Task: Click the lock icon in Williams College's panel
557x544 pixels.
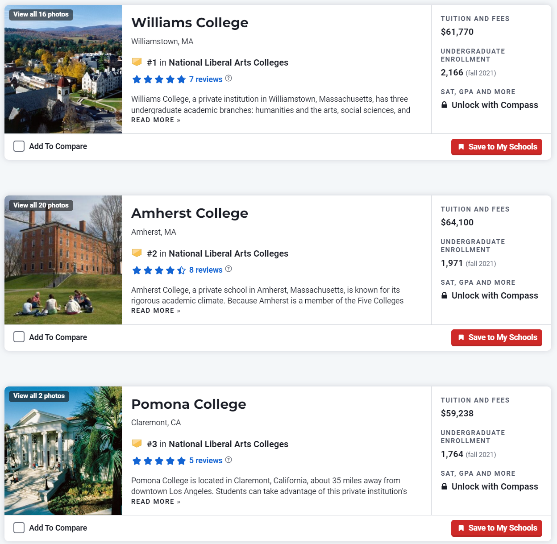Action: (x=444, y=105)
